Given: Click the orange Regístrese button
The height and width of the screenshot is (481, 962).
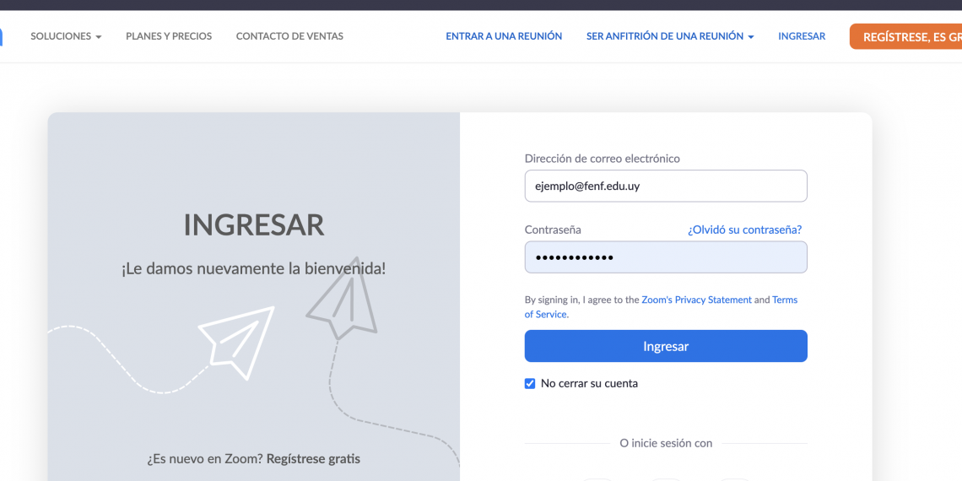Looking at the screenshot, I should coord(906,37).
